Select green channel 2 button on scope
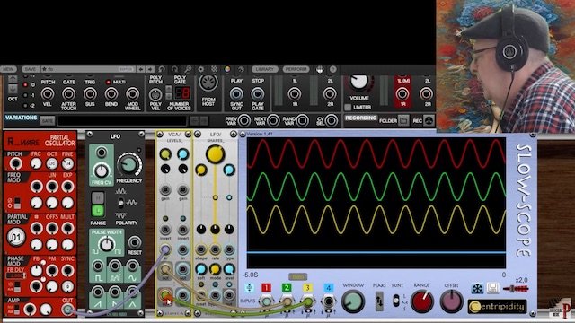The image size is (575, 323). tap(287, 288)
